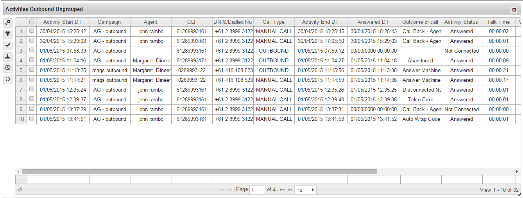The height and width of the screenshot is (198, 523).
Task: Toggle the select-all header checkbox
Action: (x=32, y=22)
